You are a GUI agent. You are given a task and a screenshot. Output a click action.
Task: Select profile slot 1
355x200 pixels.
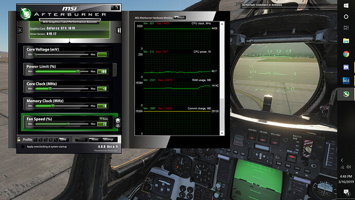(35, 140)
